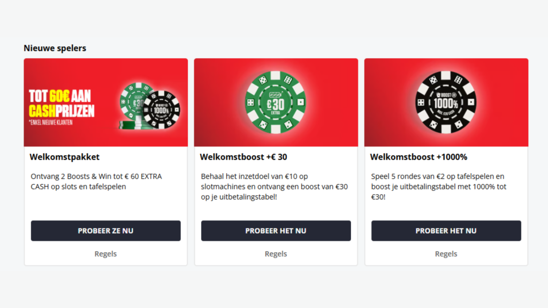The width and height of the screenshot is (548, 308).
Task: Click the Welkomstpakket card title
Action: tap(64, 157)
